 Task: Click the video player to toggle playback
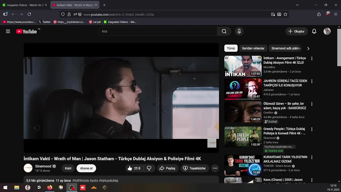(121, 98)
